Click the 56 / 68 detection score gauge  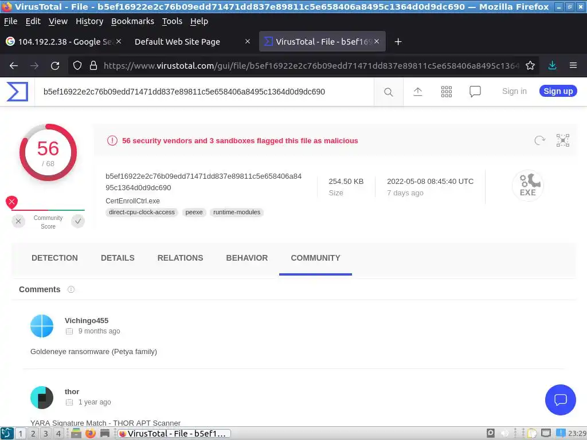(x=48, y=152)
